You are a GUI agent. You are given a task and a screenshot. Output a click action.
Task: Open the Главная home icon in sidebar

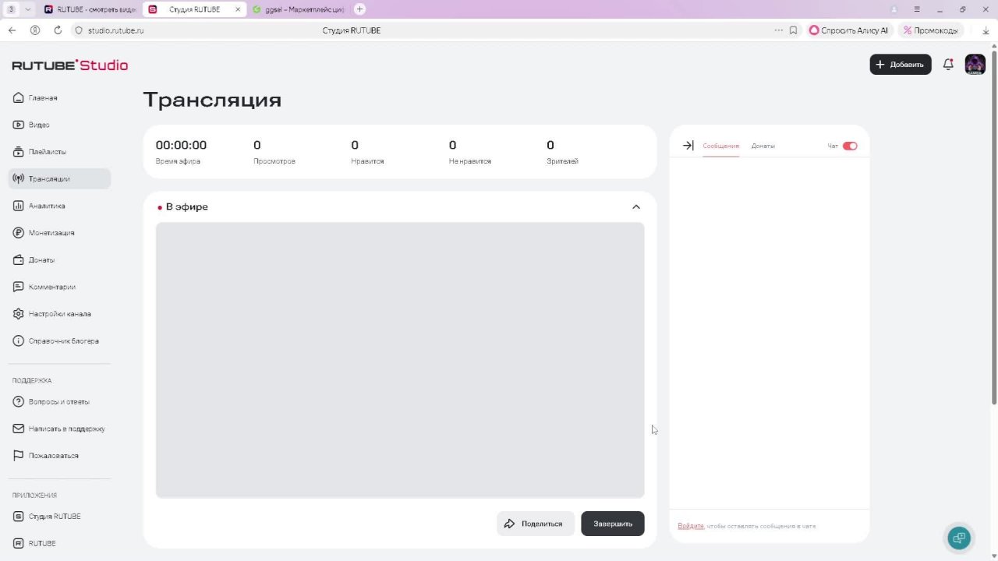[19, 98]
